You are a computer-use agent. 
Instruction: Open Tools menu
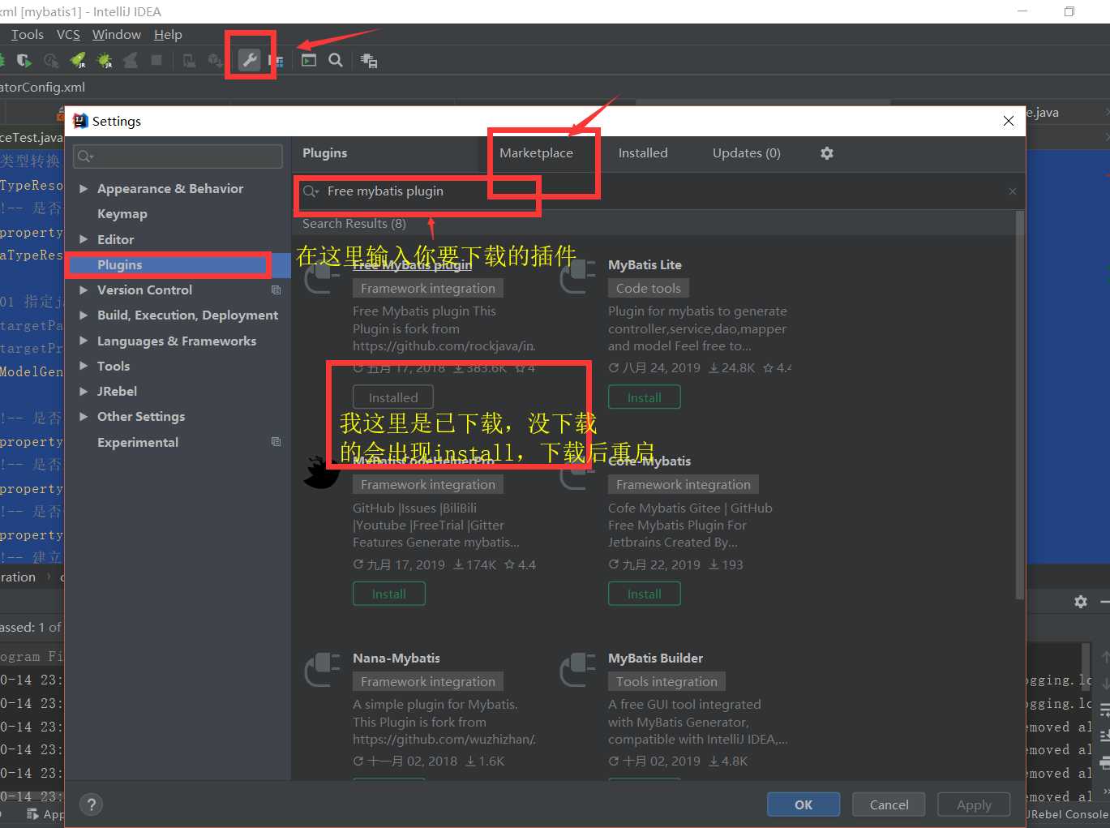[28, 34]
